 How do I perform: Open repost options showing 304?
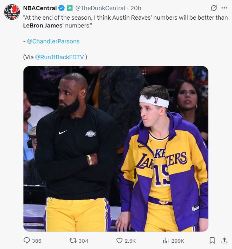79,241
